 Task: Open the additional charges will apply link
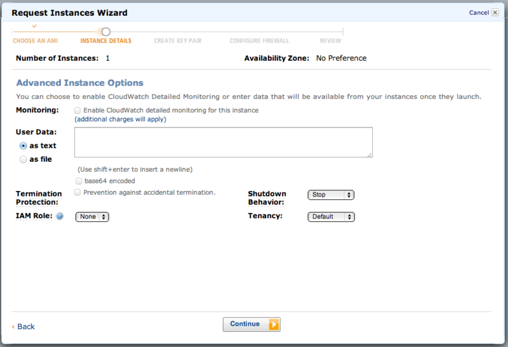tap(121, 119)
